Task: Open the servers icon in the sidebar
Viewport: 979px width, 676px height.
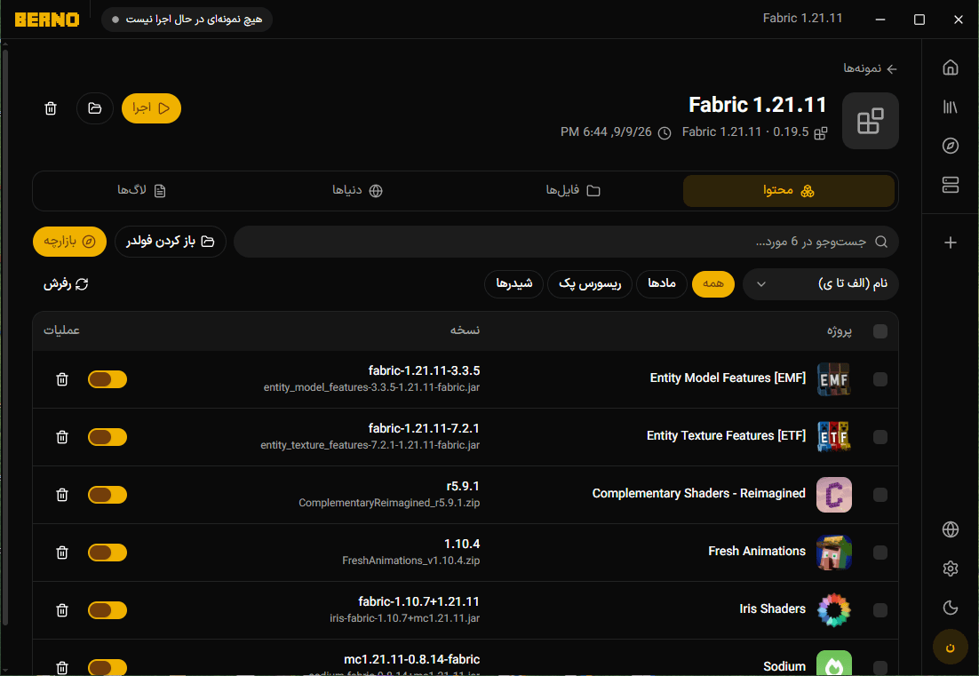Action: (950, 185)
